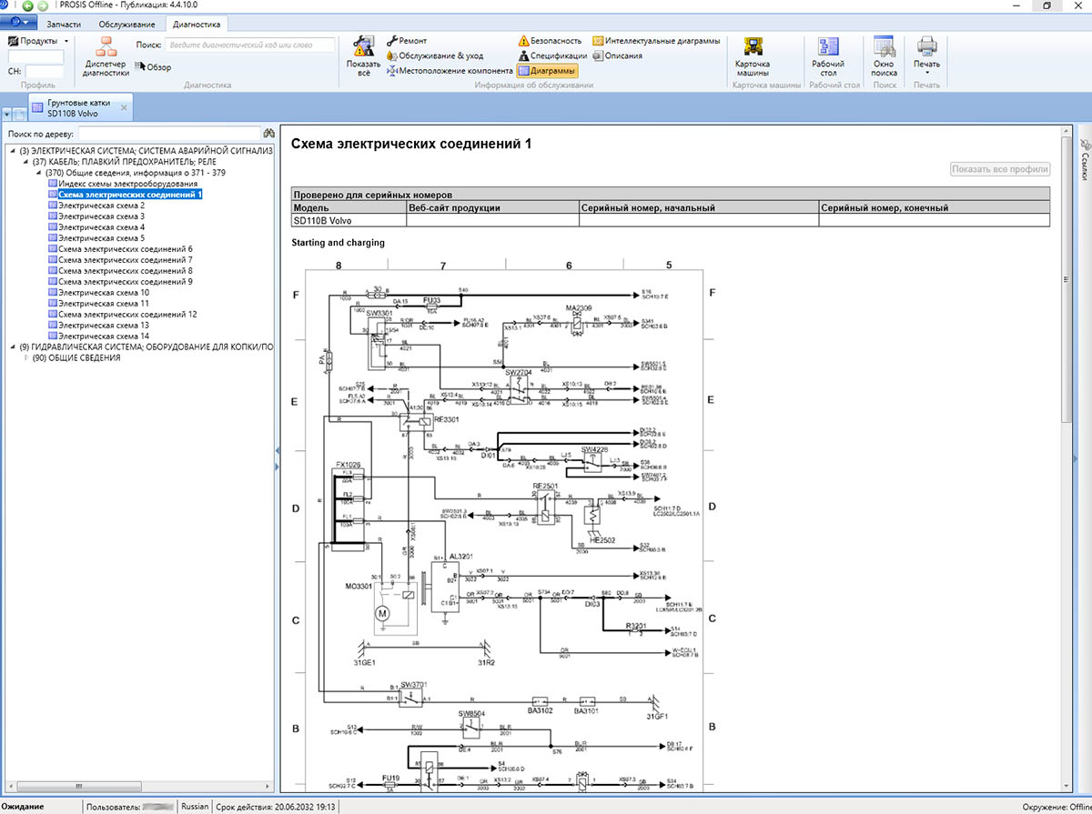
Task: Switch to the Обслуживание ribbon tab
Action: (x=126, y=24)
